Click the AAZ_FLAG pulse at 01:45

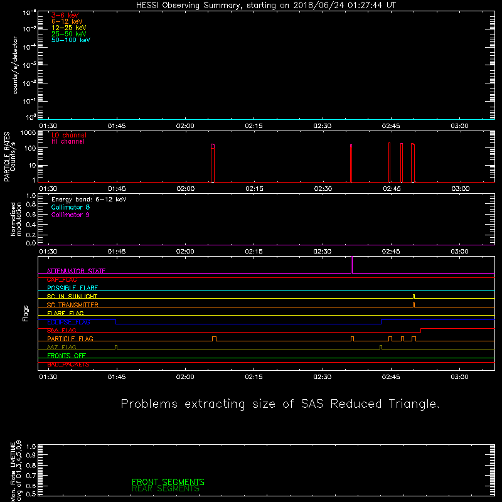[x=116, y=348]
